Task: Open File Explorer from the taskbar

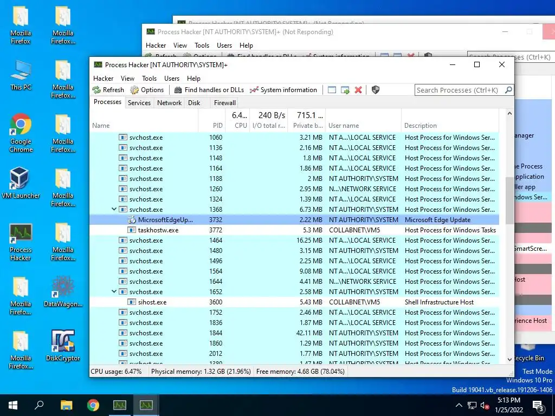Action: [66, 405]
